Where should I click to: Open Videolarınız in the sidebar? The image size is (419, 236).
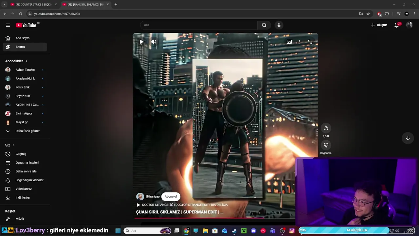click(25, 189)
